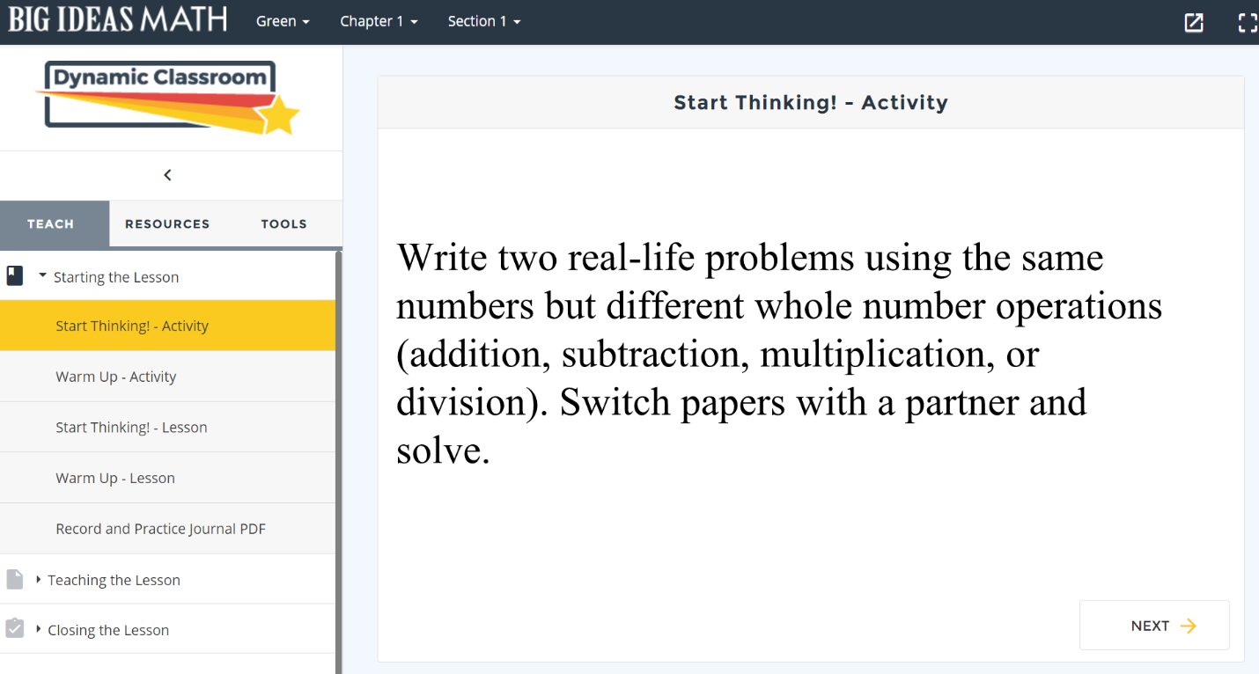Click the Big Ideas Math logo
Screen dimensions: 1259x674
117,20
